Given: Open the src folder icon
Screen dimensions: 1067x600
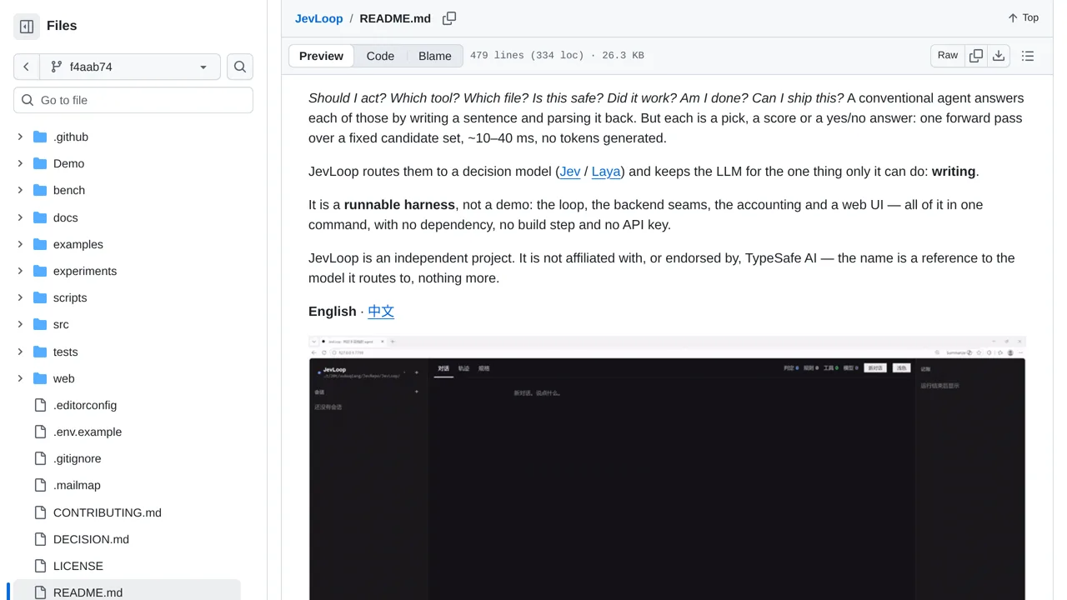Looking at the screenshot, I should 40,324.
